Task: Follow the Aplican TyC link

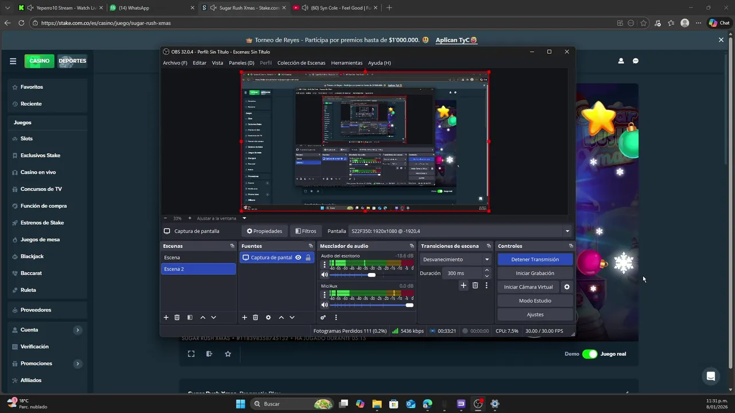Action: click(457, 40)
